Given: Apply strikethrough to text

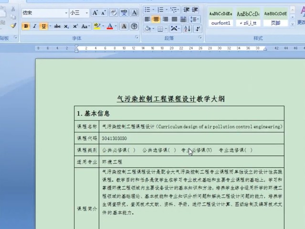Looking at the screenshot, I should (57, 26).
